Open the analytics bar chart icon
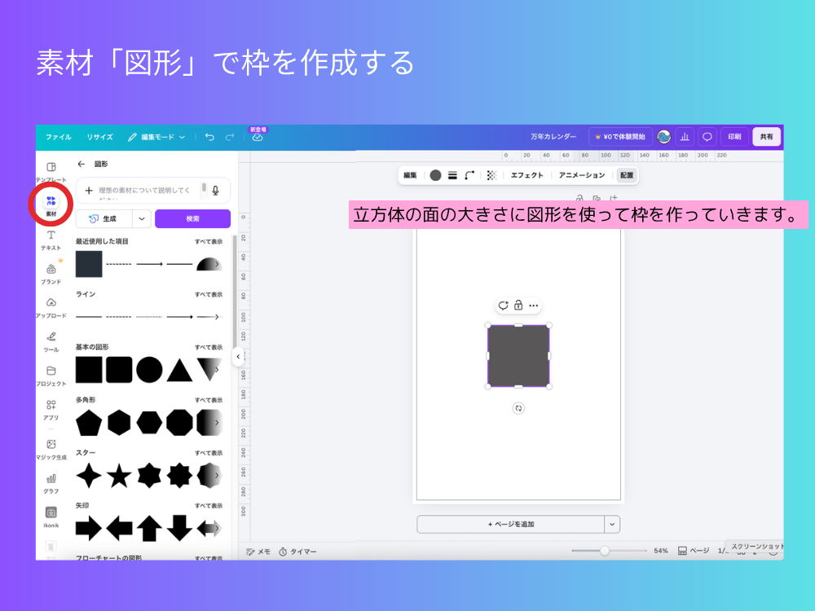The width and height of the screenshot is (815, 611). (x=685, y=137)
